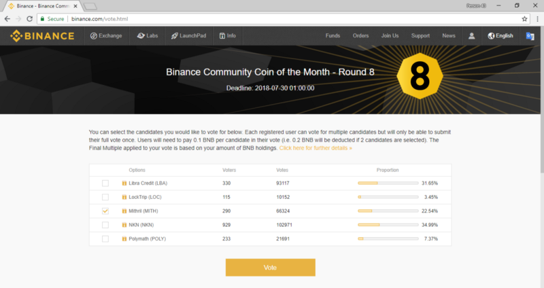Image resolution: width=544 pixels, height=288 pixels.
Task: Click the NKN proportion bar
Action: [x=388, y=225]
